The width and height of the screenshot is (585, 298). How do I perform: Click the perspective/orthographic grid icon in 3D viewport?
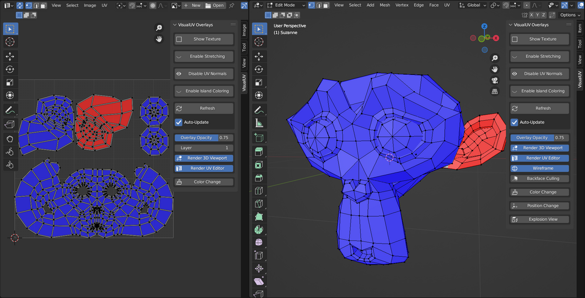(x=495, y=91)
